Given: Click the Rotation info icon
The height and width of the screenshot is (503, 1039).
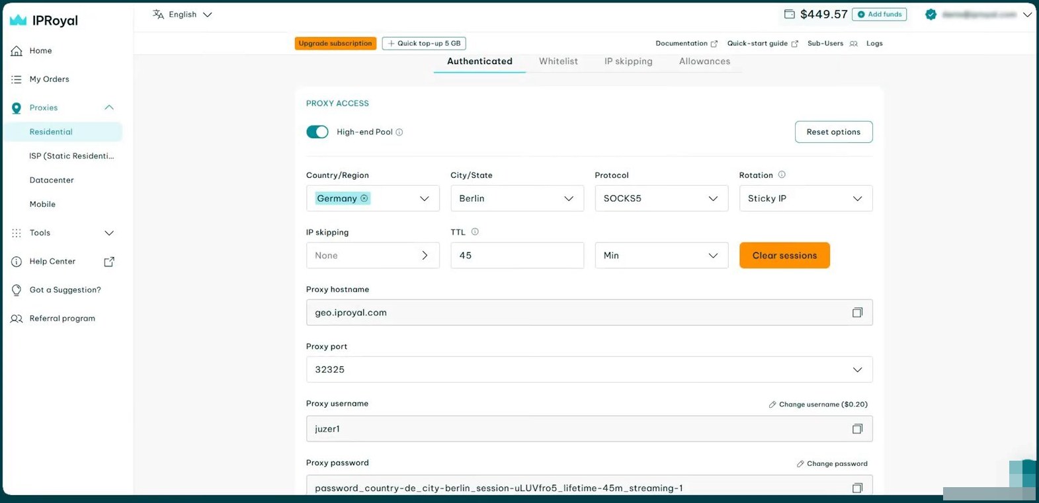Looking at the screenshot, I should [782, 174].
